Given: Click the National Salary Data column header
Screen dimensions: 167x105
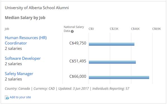Looking at the screenshot, I should click(74, 29).
